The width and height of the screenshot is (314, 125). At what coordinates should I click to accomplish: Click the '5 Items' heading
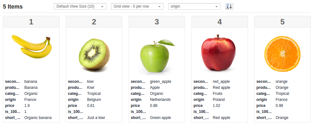[x=13, y=7]
